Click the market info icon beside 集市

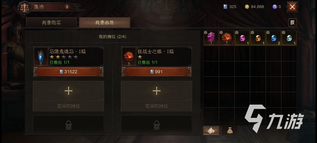click(x=67, y=7)
